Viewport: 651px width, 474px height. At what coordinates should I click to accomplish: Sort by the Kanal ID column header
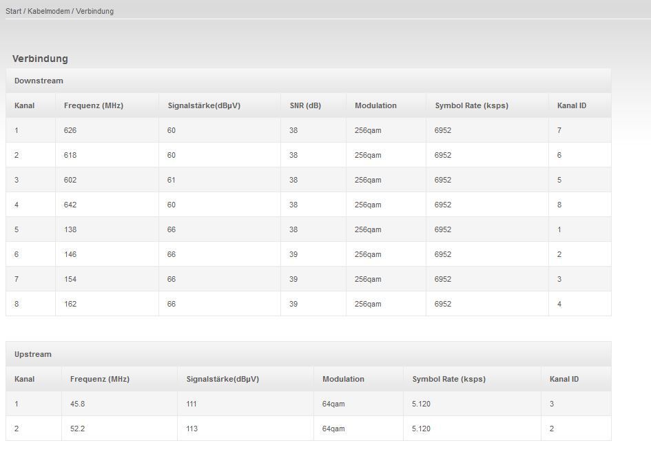point(573,105)
